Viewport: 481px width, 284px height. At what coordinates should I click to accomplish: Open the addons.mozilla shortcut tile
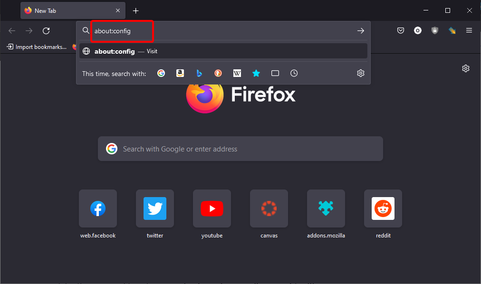click(326, 208)
